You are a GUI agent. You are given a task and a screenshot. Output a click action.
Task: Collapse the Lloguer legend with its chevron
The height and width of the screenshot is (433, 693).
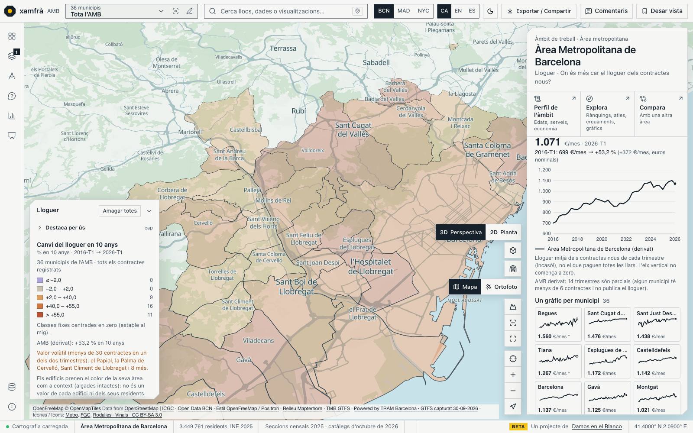[149, 211]
